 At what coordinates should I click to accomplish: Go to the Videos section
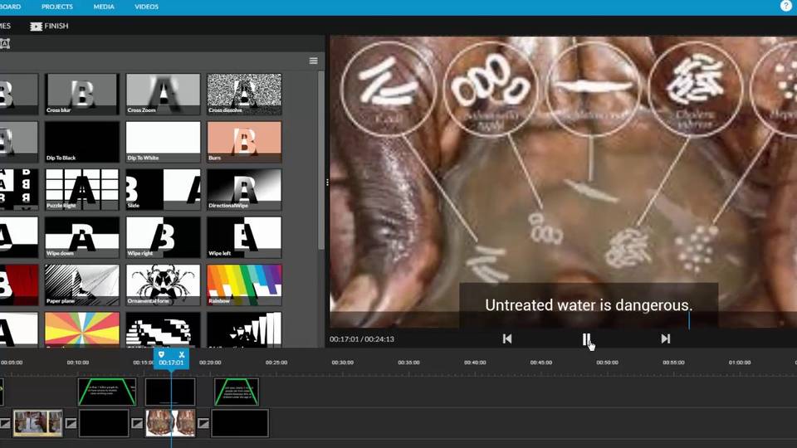coord(146,7)
